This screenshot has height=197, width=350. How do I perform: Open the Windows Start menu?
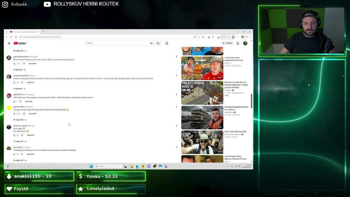91,166
